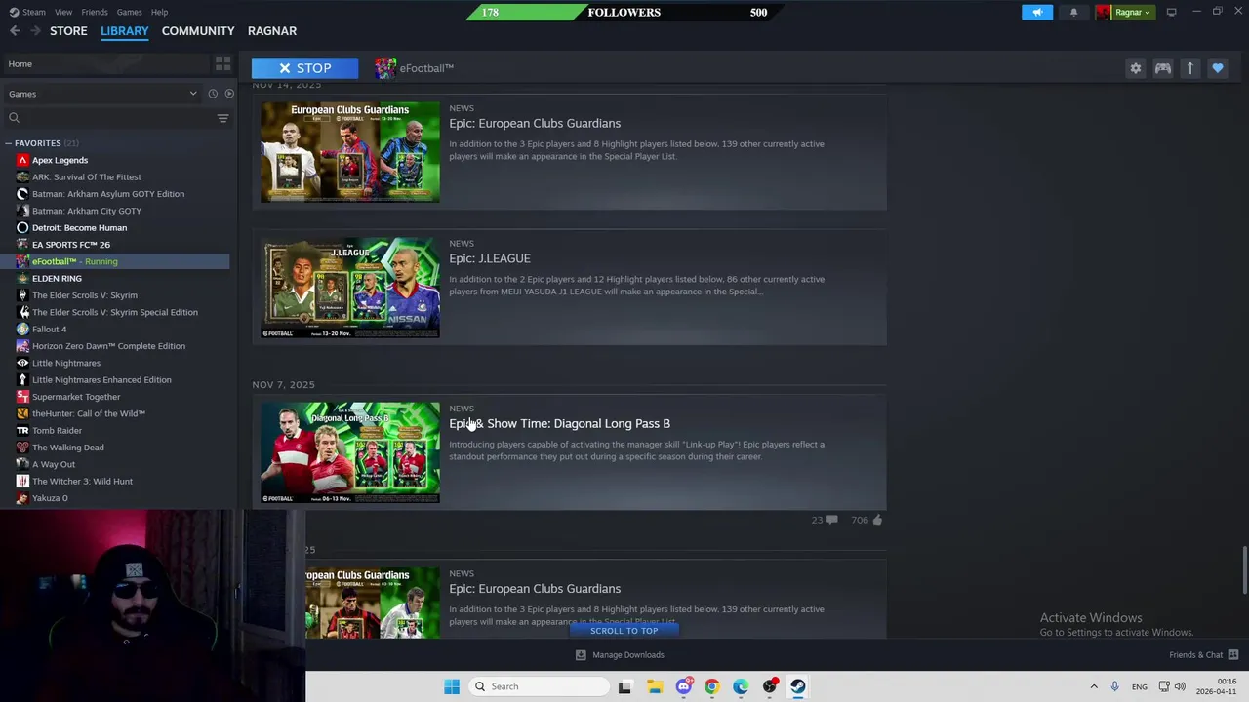Click Diagonal Long Pass B thumbnail
This screenshot has height=702, width=1249.
pyautogui.click(x=350, y=452)
